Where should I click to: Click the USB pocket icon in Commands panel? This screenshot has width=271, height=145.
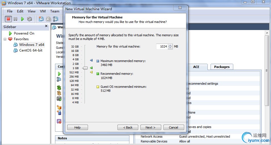[x=59, y=113]
